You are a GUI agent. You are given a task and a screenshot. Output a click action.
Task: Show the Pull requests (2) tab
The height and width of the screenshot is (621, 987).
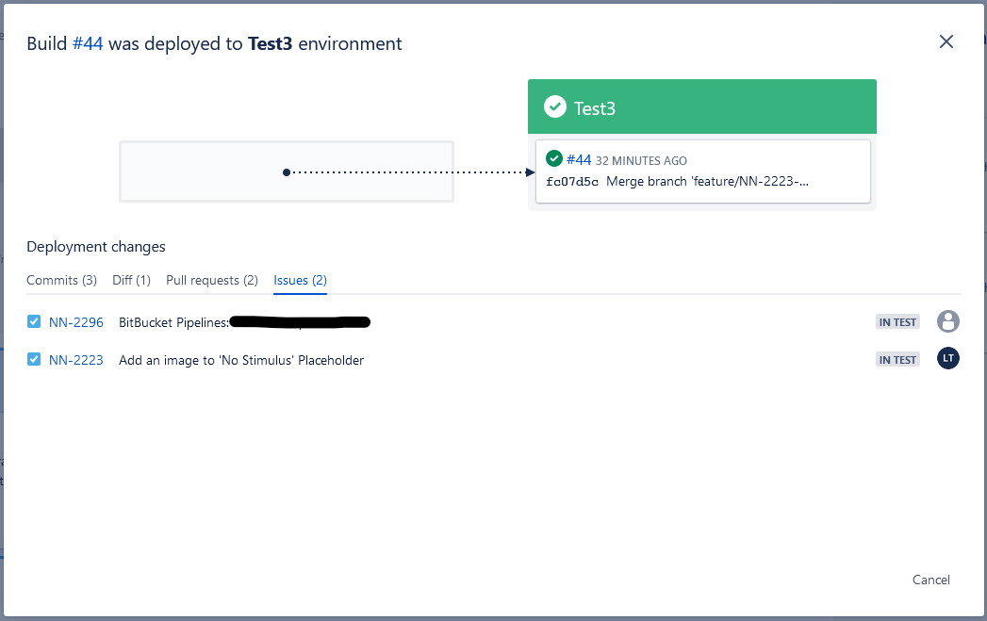point(212,280)
